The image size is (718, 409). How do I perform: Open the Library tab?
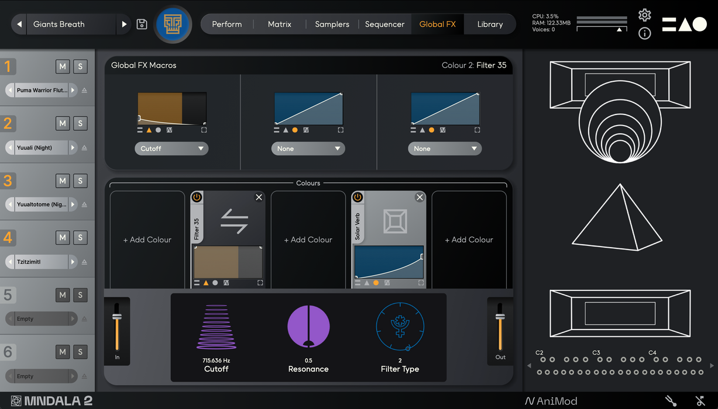[490, 24]
